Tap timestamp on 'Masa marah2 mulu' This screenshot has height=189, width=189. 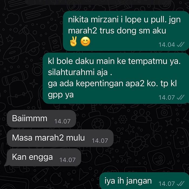100,141
